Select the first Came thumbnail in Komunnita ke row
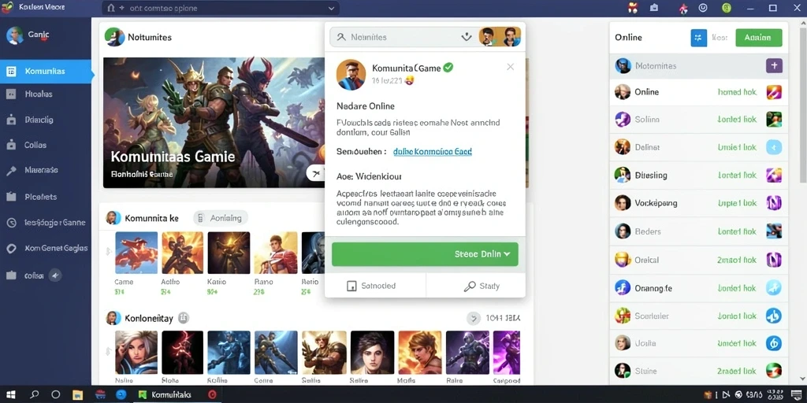Image resolution: width=807 pixels, height=403 pixels. coord(136,253)
